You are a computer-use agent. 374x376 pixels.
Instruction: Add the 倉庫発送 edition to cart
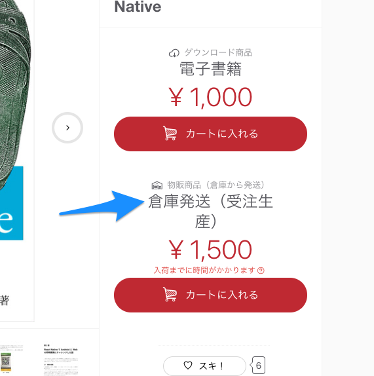tap(210, 295)
